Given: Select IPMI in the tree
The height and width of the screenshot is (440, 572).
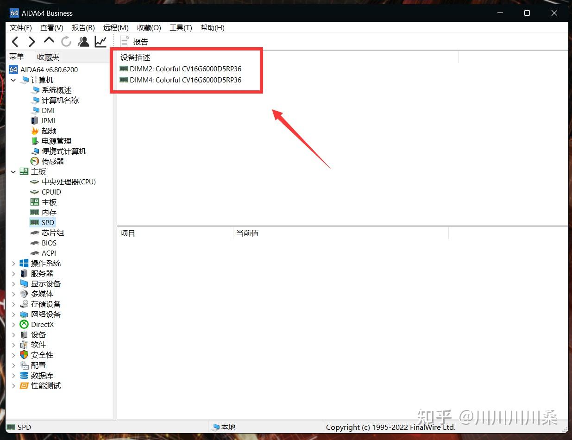Looking at the screenshot, I should (x=48, y=120).
